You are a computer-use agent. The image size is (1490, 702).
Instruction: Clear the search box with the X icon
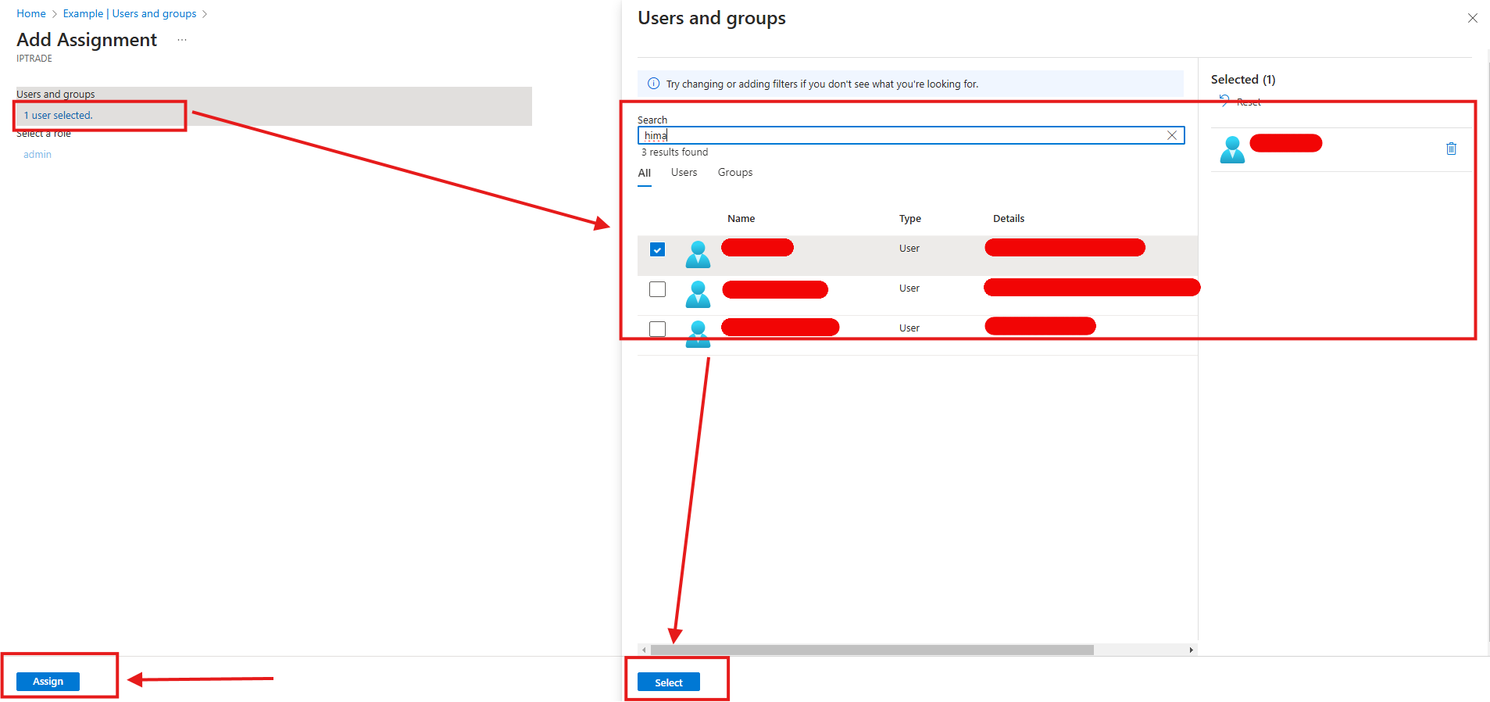pos(1172,135)
